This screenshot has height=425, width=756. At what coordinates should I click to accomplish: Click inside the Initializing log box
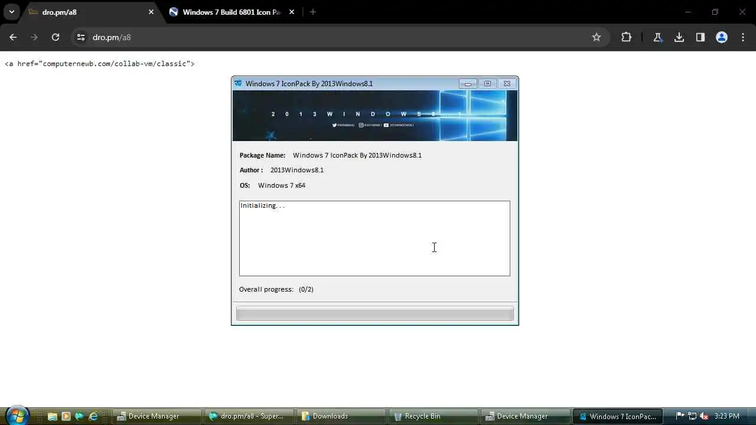(x=374, y=238)
